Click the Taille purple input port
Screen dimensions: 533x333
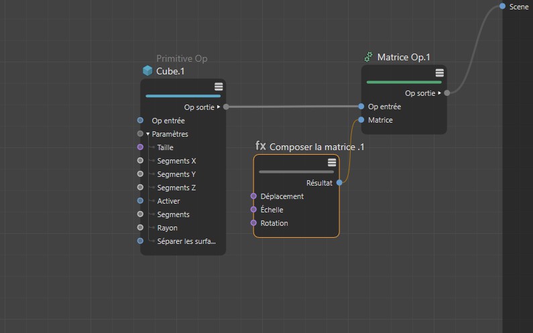(140, 147)
